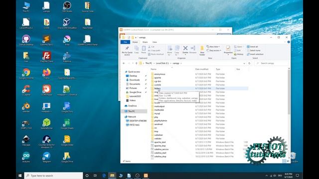The image size is (319, 179).
Task: Open OBS Studio desktop shortcut
Action: coord(67,6)
